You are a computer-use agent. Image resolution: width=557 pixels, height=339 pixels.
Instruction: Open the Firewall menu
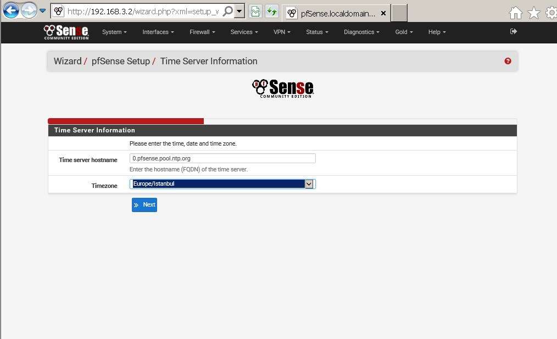[202, 32]
